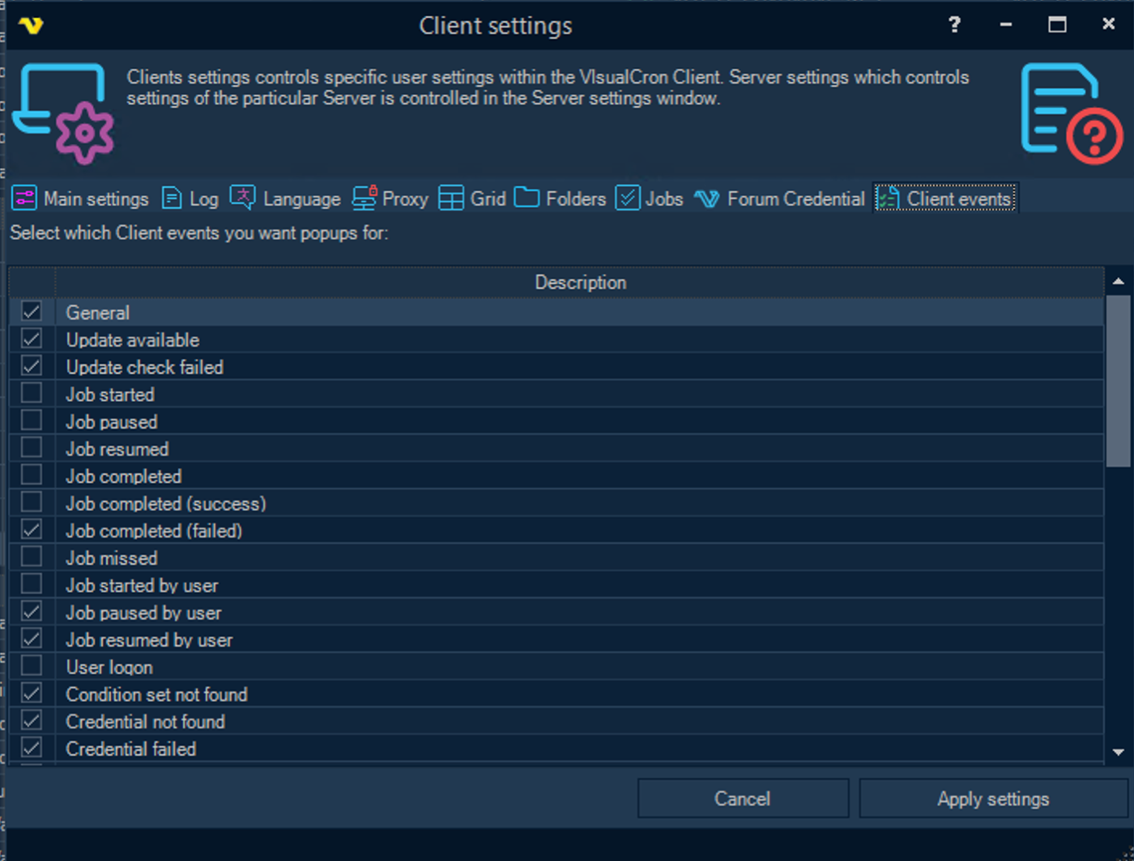Switch to the Jobs tab
Screen dimensions: 1134x861
[650, 198]
